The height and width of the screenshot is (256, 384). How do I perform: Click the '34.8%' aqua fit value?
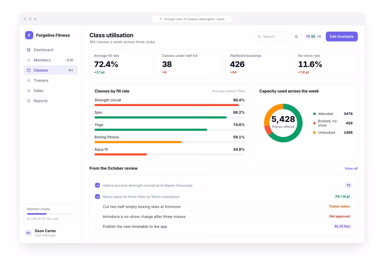coord(239,149)
